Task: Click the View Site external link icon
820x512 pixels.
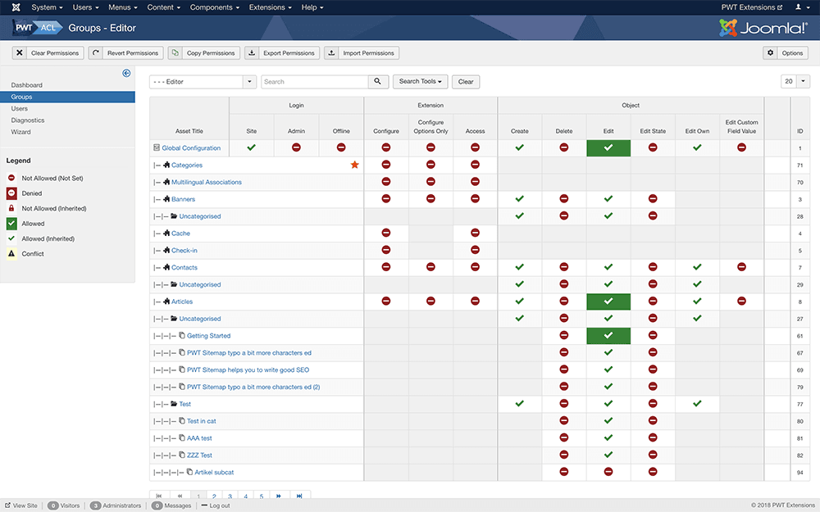Action: pos(8,505)
